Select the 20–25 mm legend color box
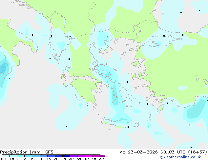The height and width of the screenshot is (160, 208). (58, 156)
